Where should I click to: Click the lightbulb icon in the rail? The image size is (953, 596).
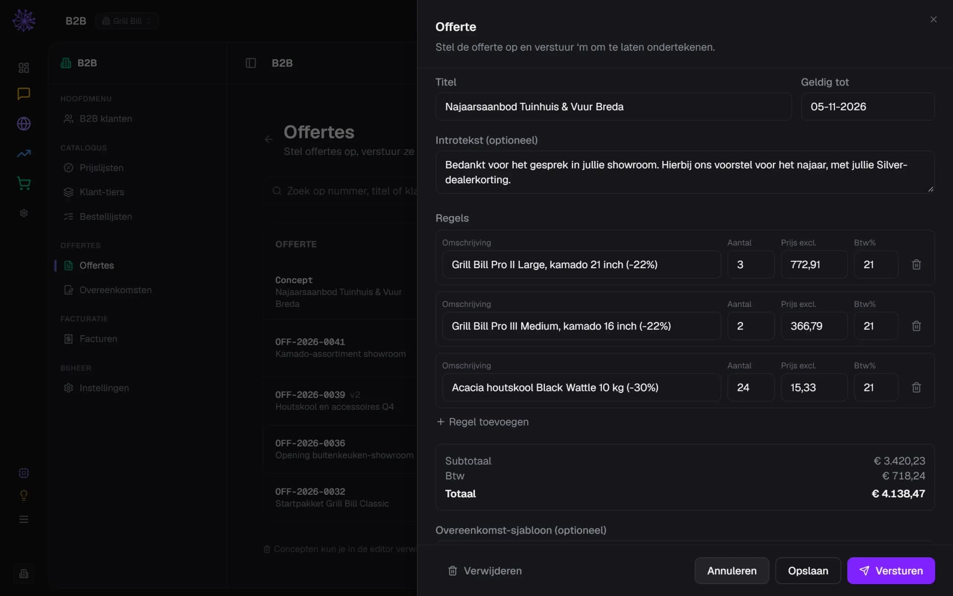24,495
